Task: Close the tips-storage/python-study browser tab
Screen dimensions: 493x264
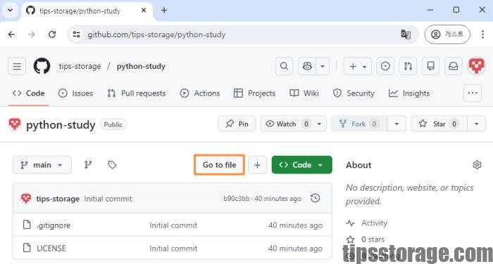Action: 144,11
